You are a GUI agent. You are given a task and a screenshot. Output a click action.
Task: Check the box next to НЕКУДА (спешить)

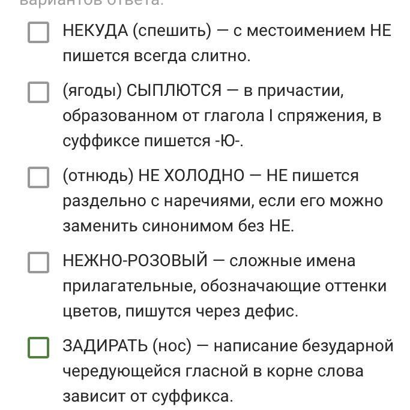[38, 32]
